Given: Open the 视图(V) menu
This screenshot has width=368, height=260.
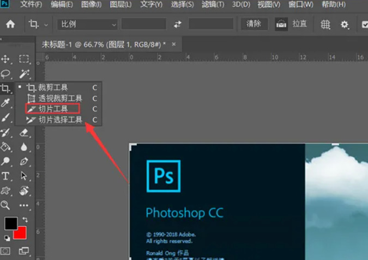Looking at the screenshot, I should click(269, 4).
